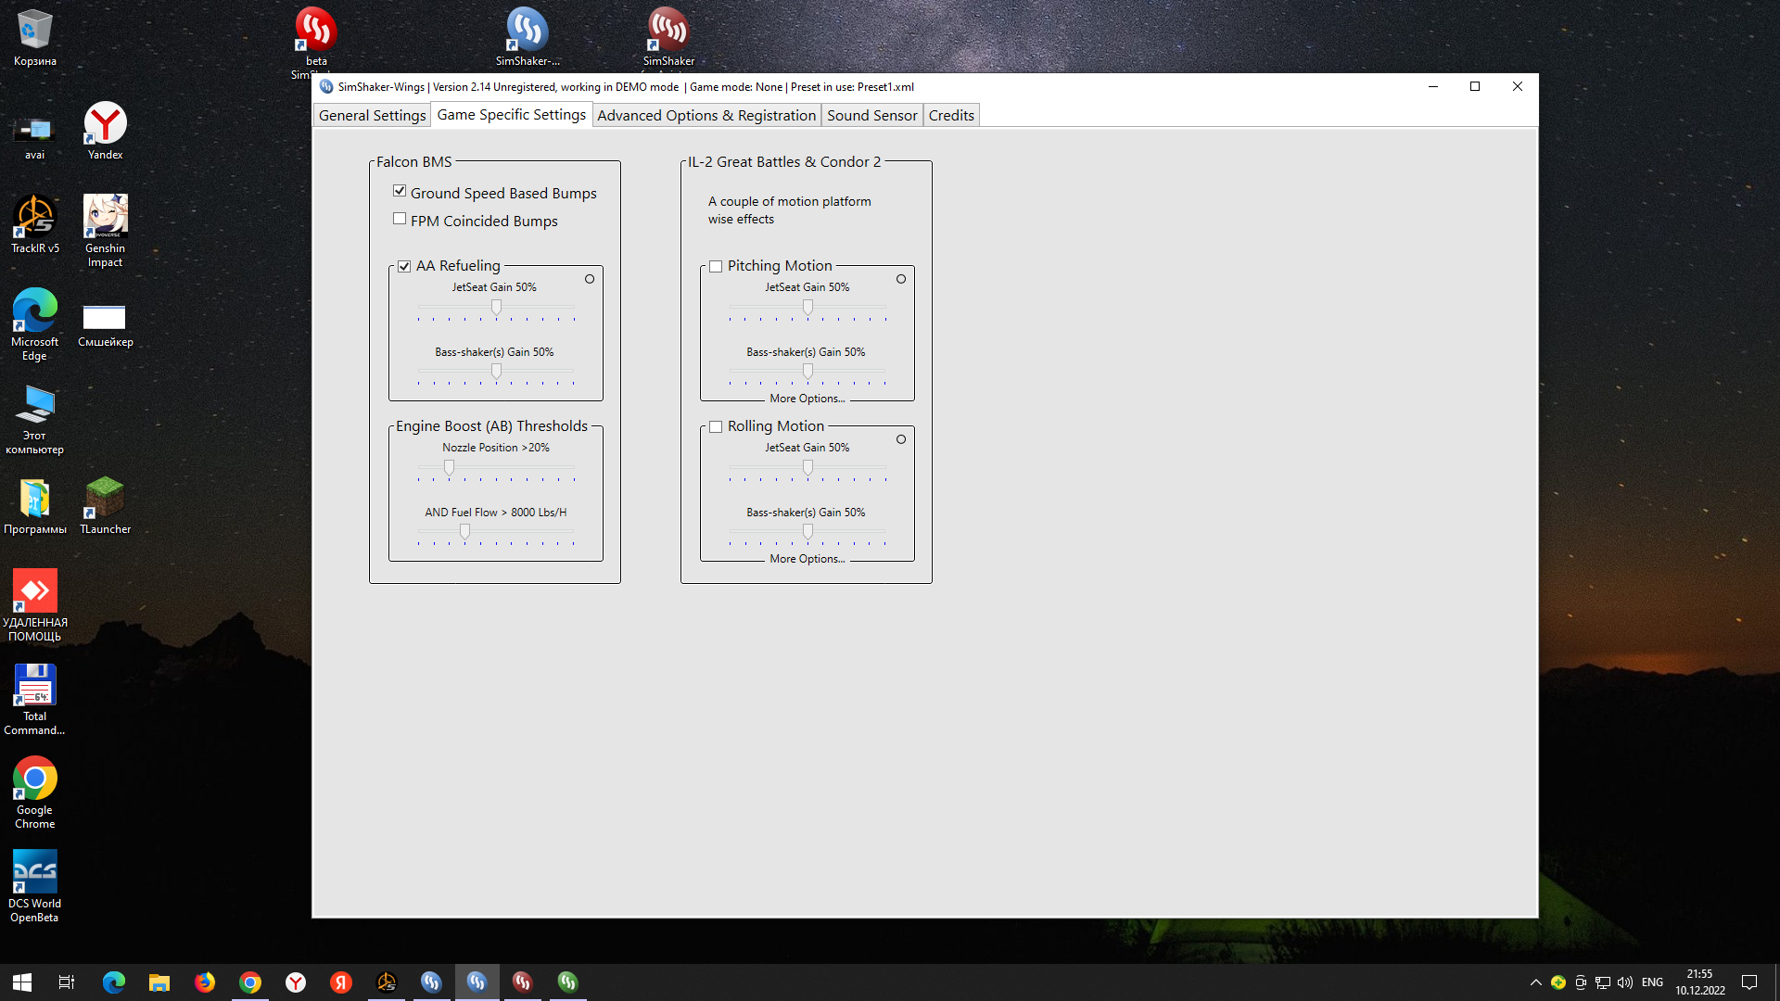Click Rolling Motion Bass-shaker(s) Gain slider
The height and width of the screenshot is (1001, 1780).
tap(807, 534)
